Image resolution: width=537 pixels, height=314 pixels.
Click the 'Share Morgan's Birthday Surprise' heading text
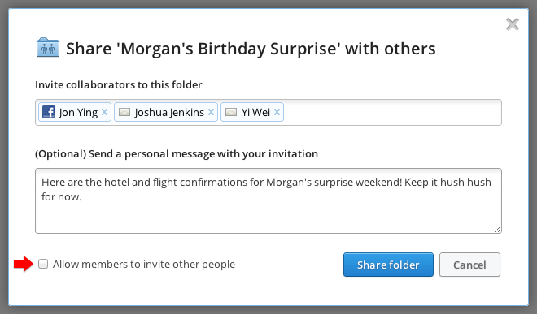point(251,49)
